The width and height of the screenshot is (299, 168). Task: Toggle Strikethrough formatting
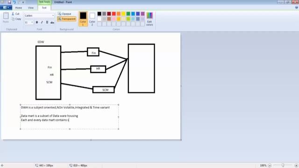click(x=52, y=22)
